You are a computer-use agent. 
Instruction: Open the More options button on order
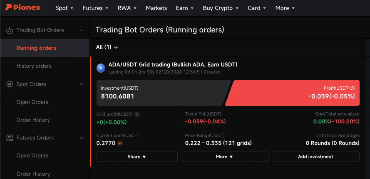[x=224, y=157]
